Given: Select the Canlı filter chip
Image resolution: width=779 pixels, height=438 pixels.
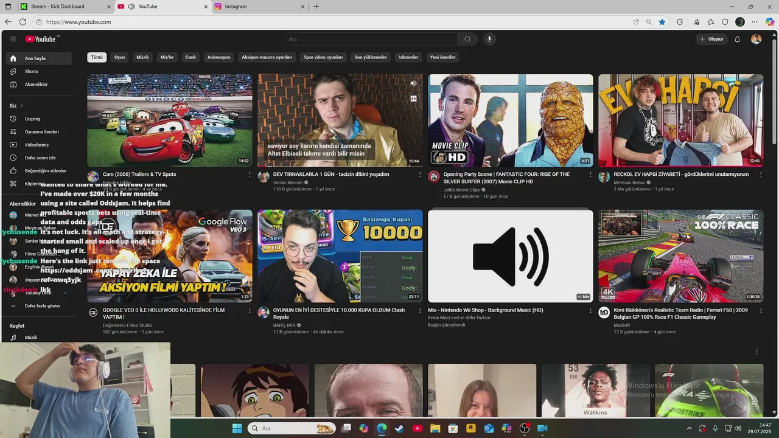Looking at the screenshot, I should [190, 57].
